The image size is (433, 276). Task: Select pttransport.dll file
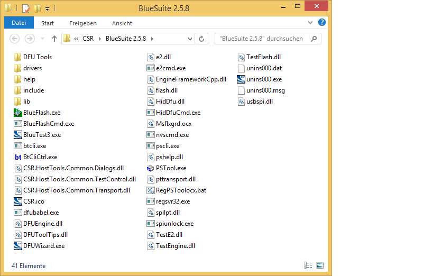point(171,179)
